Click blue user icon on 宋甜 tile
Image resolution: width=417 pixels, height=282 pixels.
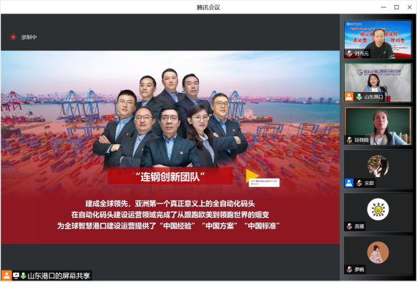tap(349, 183)
